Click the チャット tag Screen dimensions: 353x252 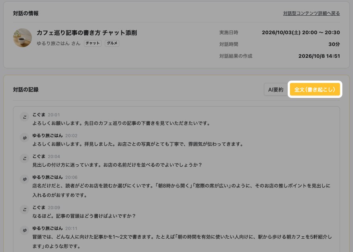coord(93,43)
